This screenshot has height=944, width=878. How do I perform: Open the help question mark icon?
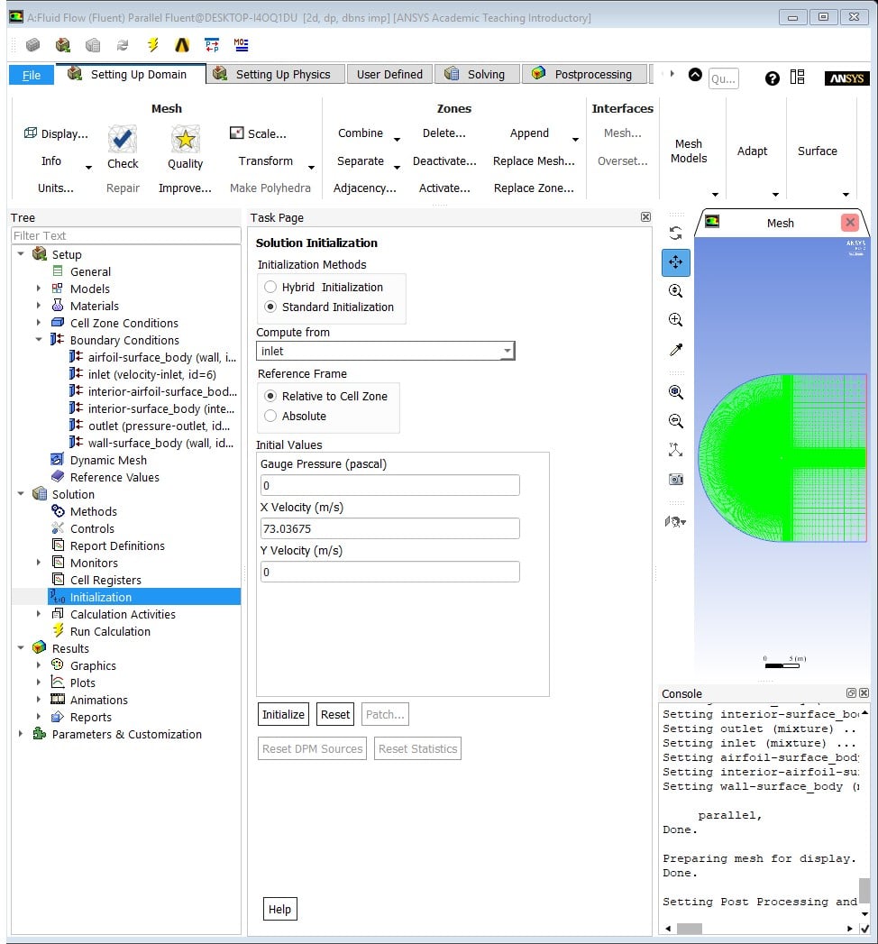point(773,78)
